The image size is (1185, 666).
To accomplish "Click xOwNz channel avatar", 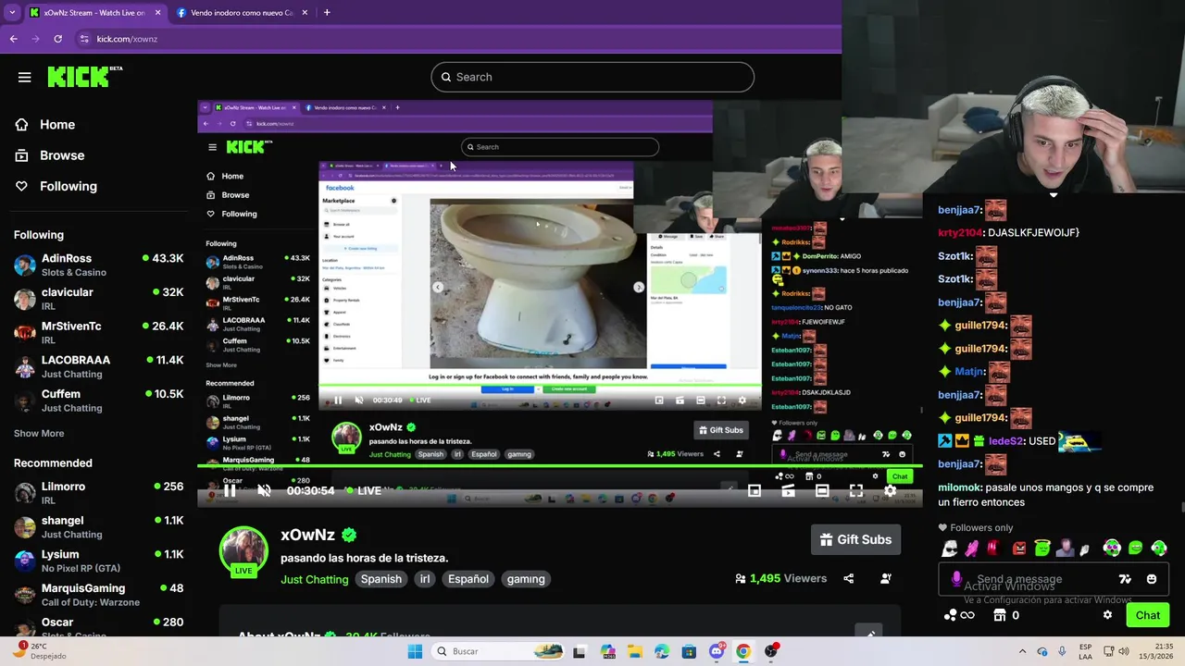I will click(243, 550).
